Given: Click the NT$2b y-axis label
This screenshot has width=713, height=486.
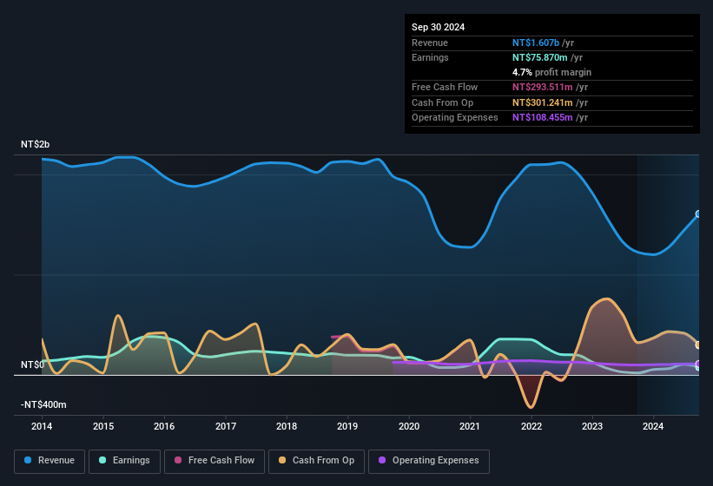Looking at the screenshot, I should 35,144.
